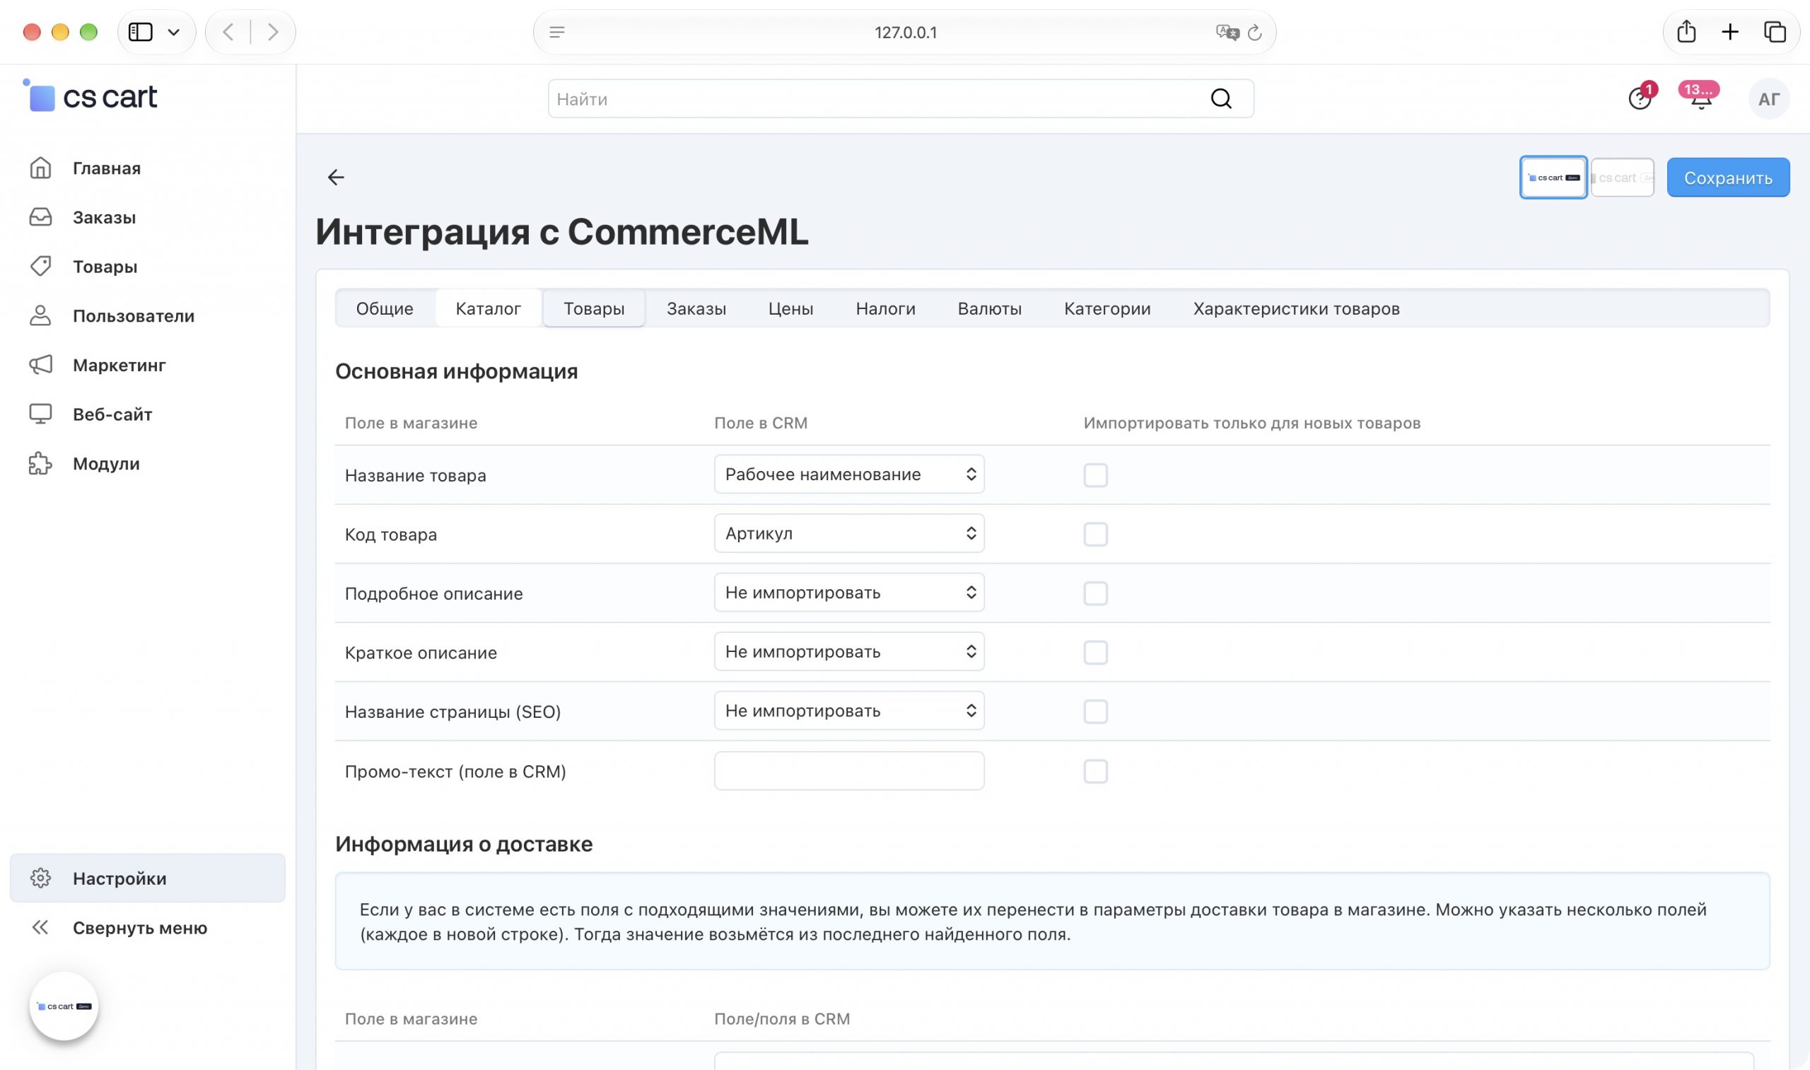Viewport: 1810px width, 1070px height.
Task: Switch to the Каталог tab
Action: click(x=488, y=308)
